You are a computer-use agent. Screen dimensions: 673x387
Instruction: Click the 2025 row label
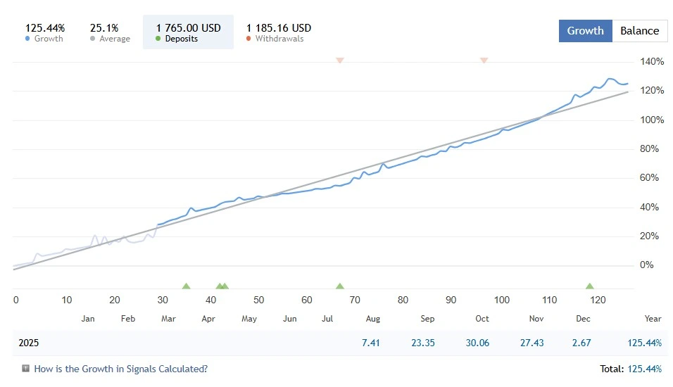[27, 343]
